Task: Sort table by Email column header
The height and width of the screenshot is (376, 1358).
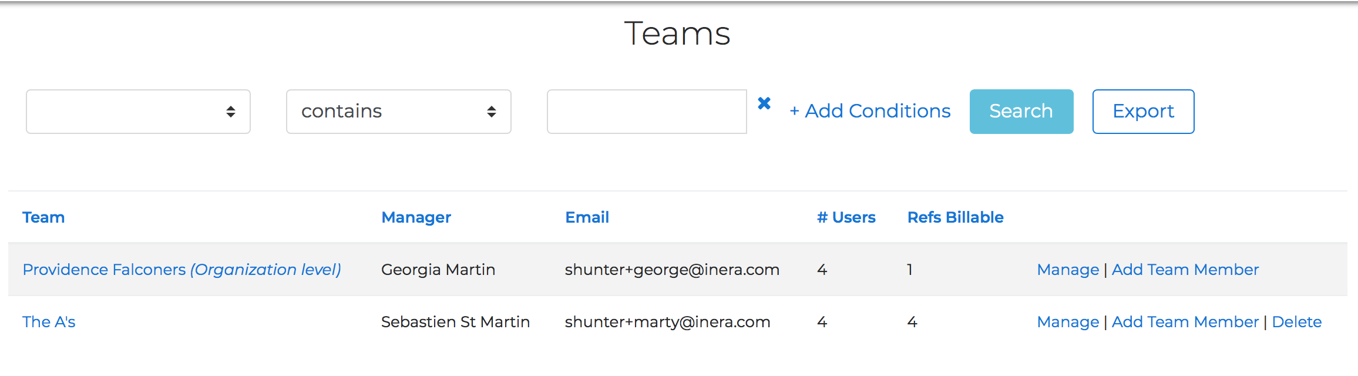Action: pyautogui.click(x=587, y=217)
